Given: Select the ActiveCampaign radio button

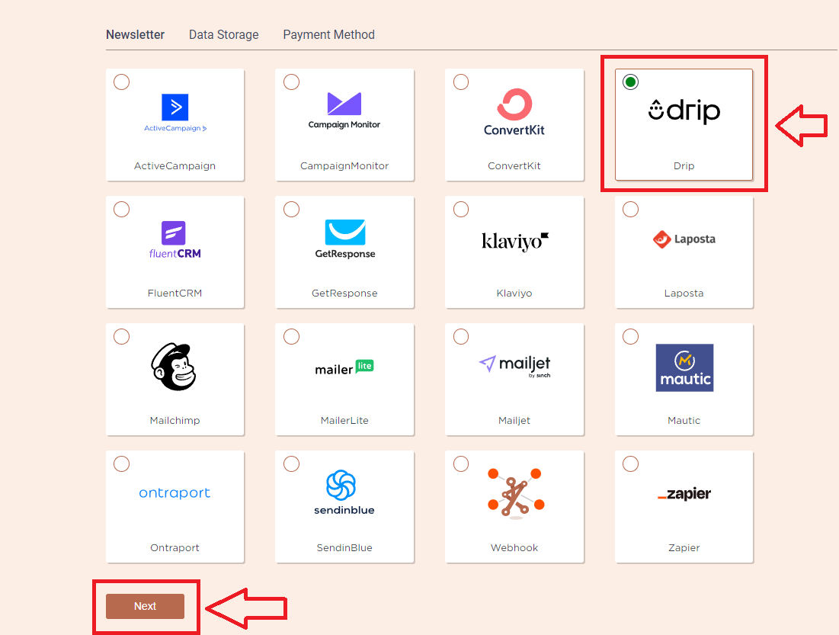Looking at the screenshot, I should 121,82.
